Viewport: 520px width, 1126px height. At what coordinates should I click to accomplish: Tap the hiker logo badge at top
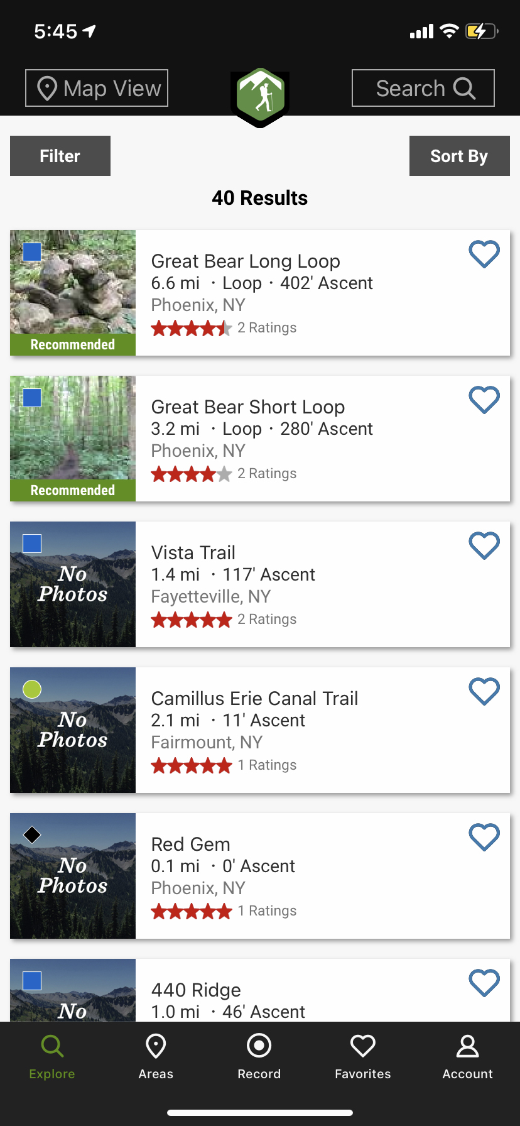(x=260, y=96)
